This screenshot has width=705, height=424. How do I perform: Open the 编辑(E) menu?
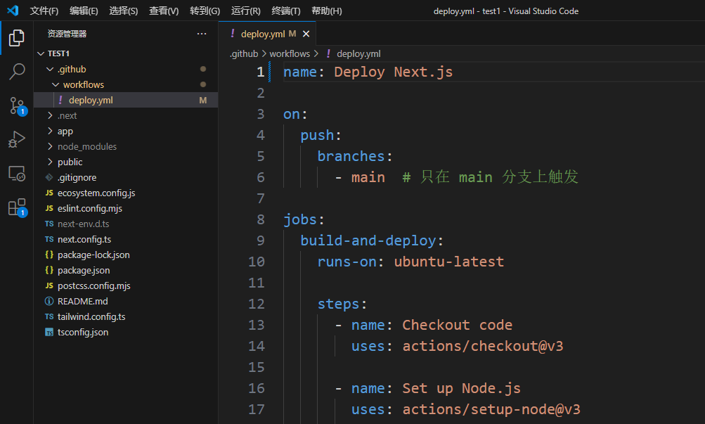pos(84,11)
